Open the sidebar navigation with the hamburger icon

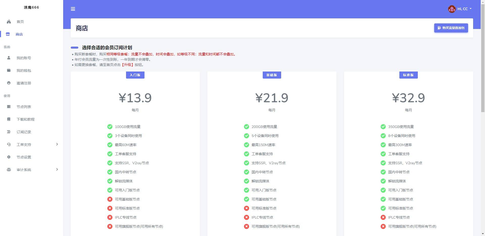coord(73,9)
